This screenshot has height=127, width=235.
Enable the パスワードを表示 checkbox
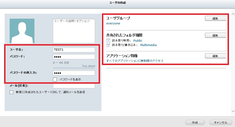tap(55, 79)
